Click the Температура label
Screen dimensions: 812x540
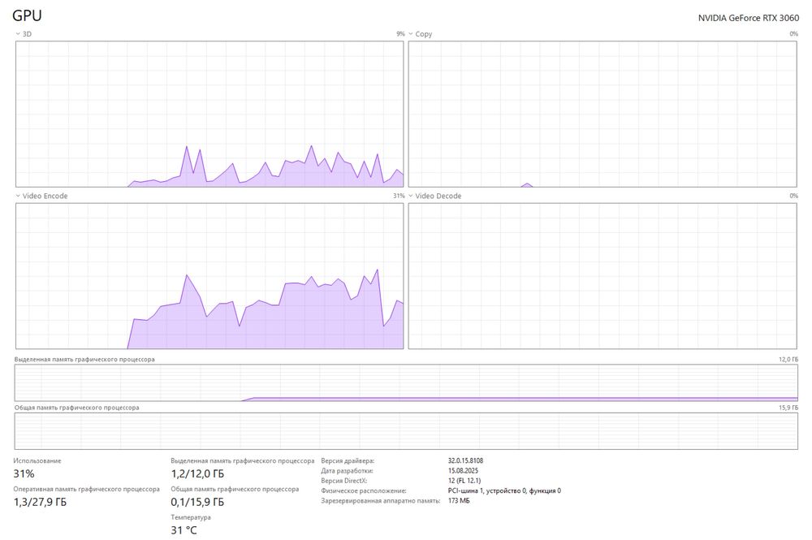click(x=191, y=517)
